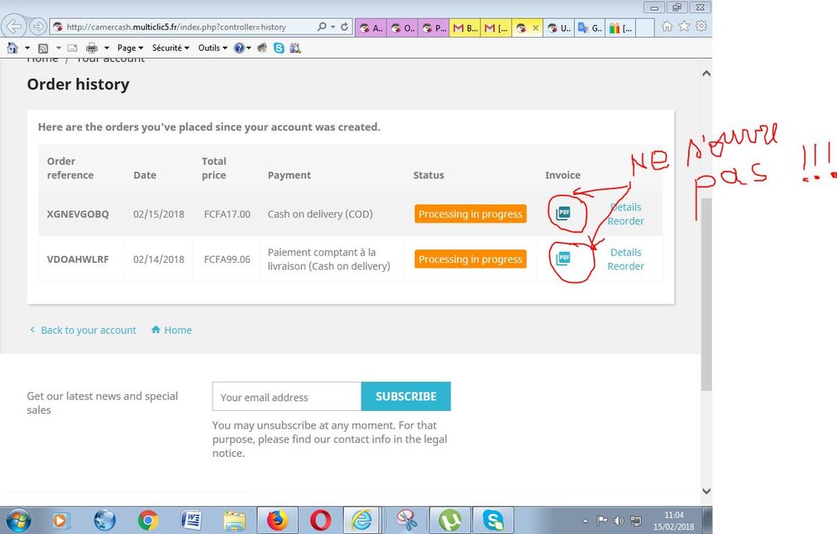Open the browser Home icon at top right
This screenshot has height=534, width=837.
coord(667,26)
